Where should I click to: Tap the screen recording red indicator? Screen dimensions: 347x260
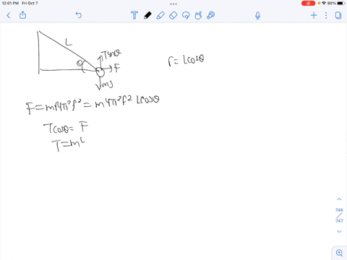point(308,4)
